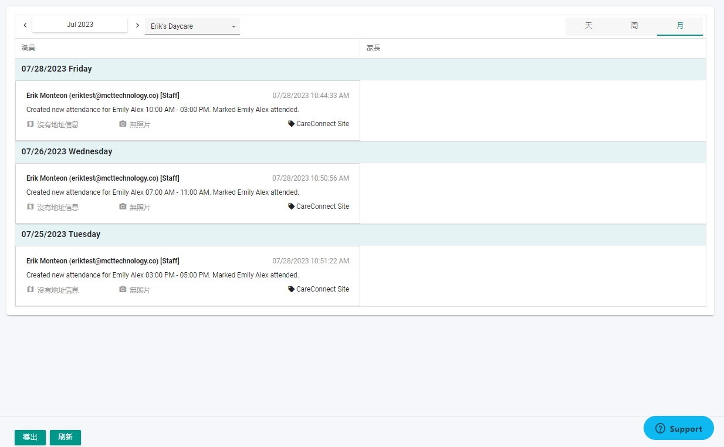Click the 07/28/2023 Friday date header
Viewport: 724px width, 447px height.
coord(360,69)
